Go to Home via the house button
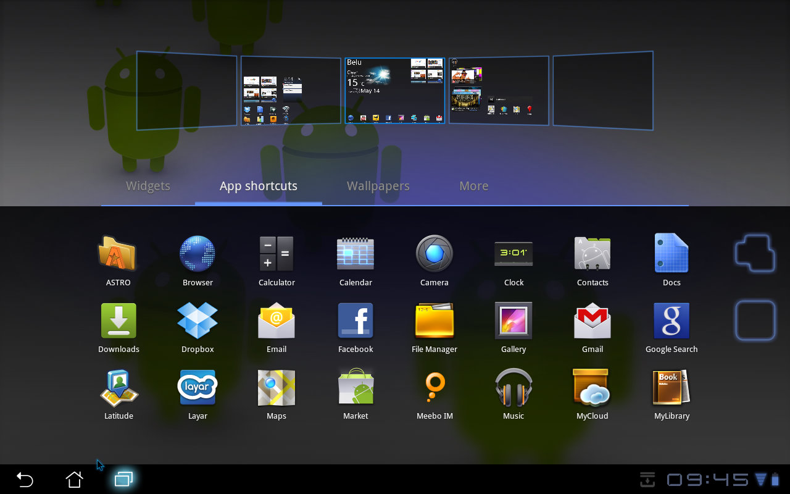Viewport: 790px width, 494px height. tap(74, 479)
